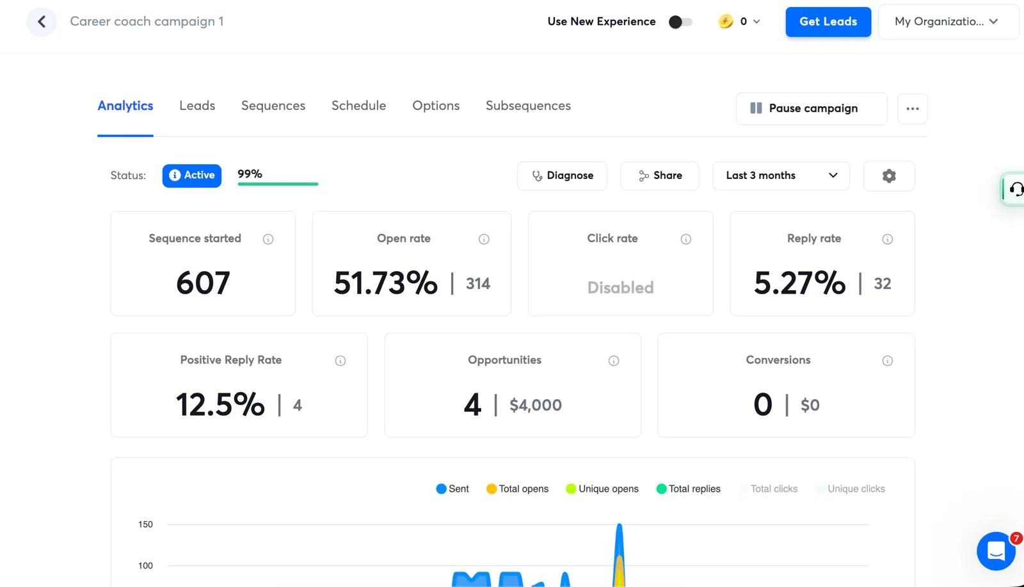
Task: Enable the Total clicks legend series
Action: pyautogui.click(x=768, y=489)
